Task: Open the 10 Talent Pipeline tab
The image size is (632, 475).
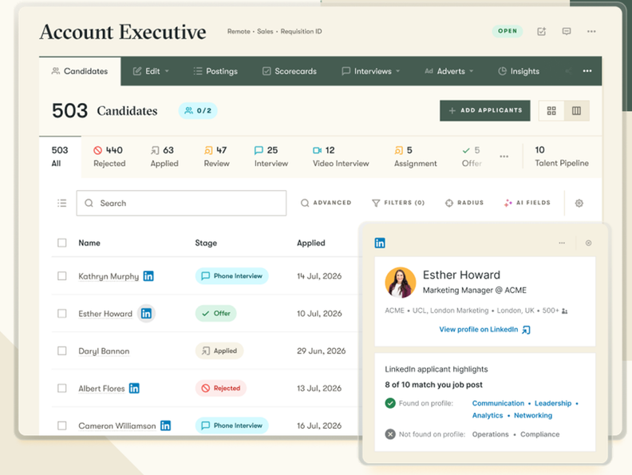Action: [x=562, y=156]
